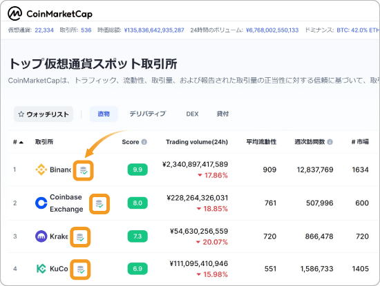Click the 9.9 score badge for Binance
The height and width of the screenshot is (286, 380).
click(137, 170)
